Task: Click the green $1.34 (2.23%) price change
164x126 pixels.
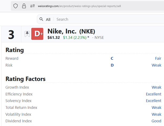Action: (x=75, y=37)
